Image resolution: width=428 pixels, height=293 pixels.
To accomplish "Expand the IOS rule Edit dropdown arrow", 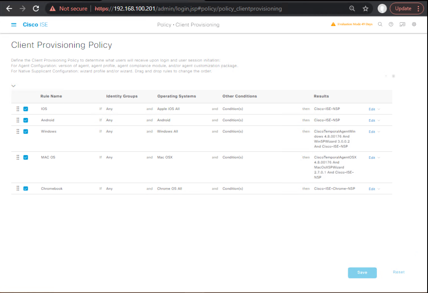I will coord(379,109).
